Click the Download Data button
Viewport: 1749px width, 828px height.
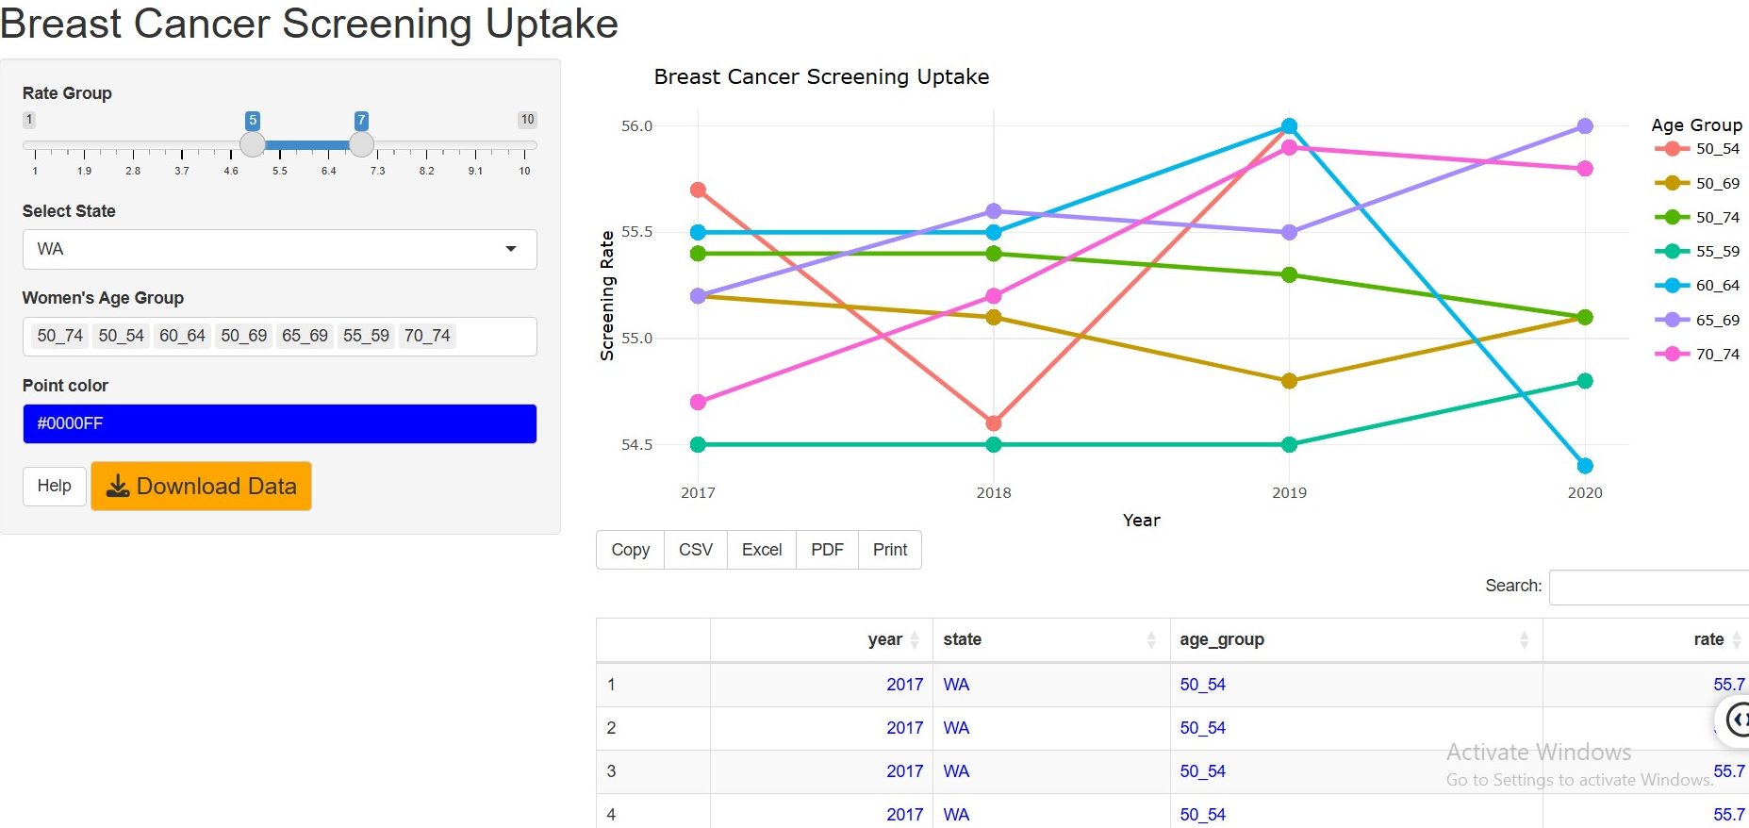[x=201, y=486]
